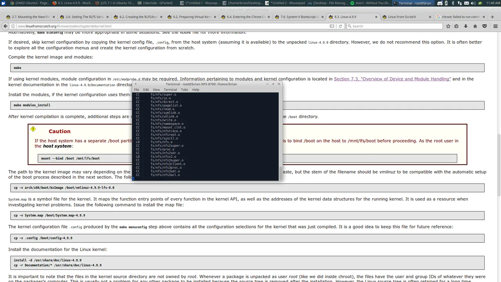Close the '7.6. System V Bootscript' tab
Screen dimensions: 501x282
tap(323, 17)
